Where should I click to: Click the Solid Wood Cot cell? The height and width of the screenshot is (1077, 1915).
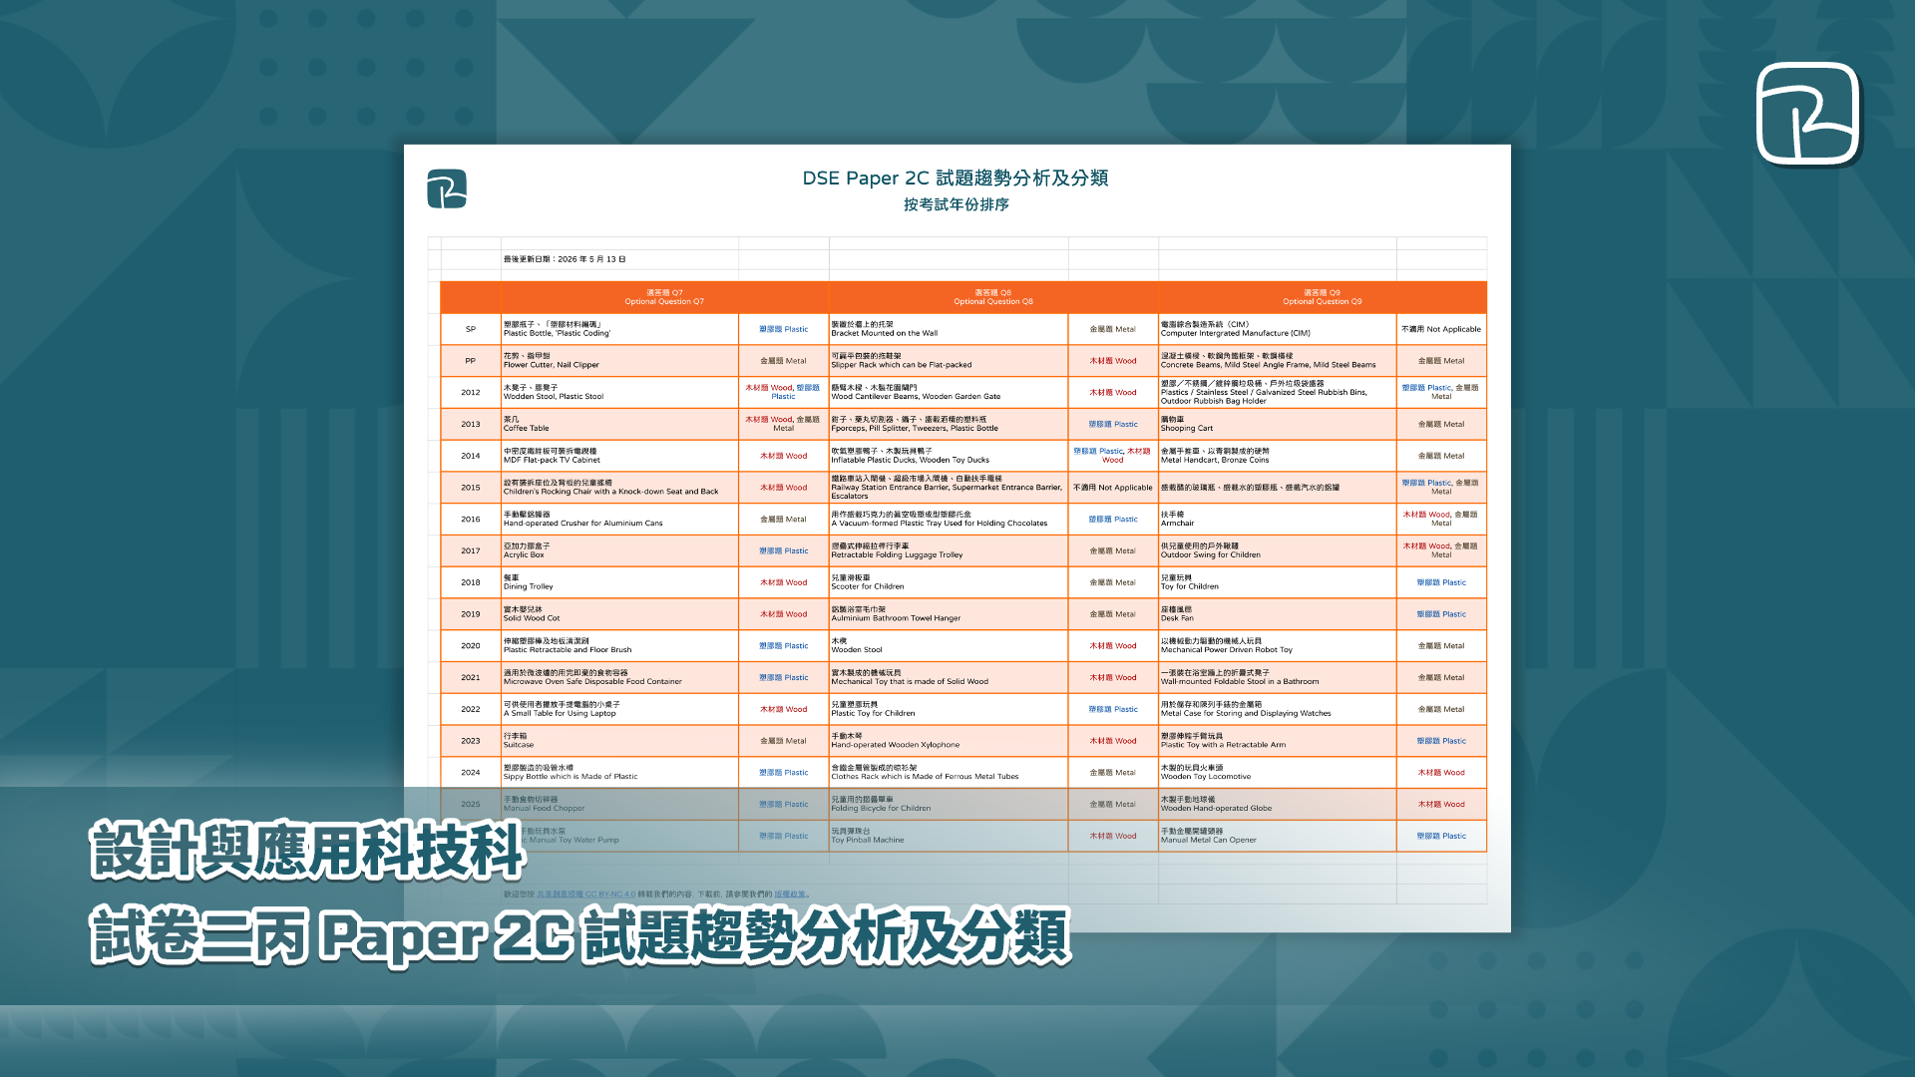pyautogui.click(x=619, y=614)
